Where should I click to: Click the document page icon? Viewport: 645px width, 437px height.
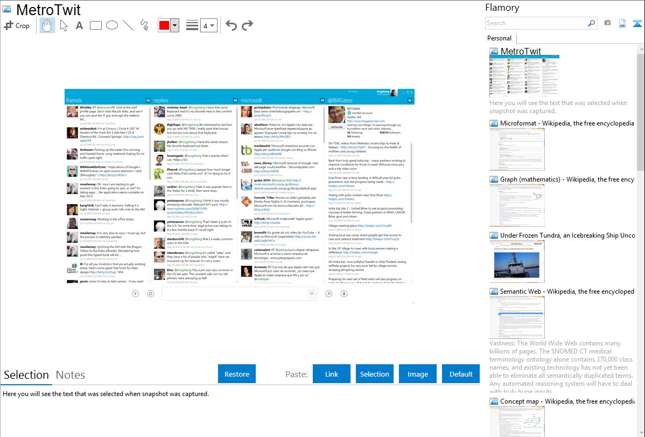(622, 23)
